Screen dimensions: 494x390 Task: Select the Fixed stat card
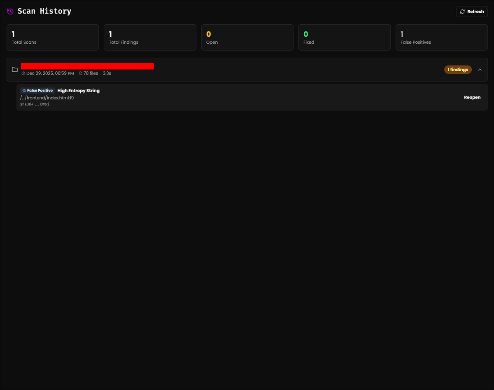point(344,38)
